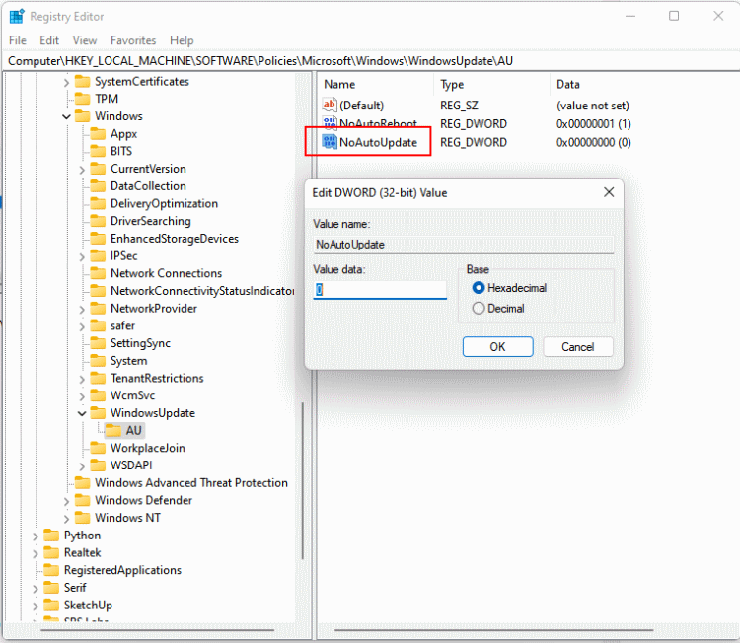This screenshot has width=740, height=643.
Task: Click the REG_SZ type cell
Action: tap(459, 106)
